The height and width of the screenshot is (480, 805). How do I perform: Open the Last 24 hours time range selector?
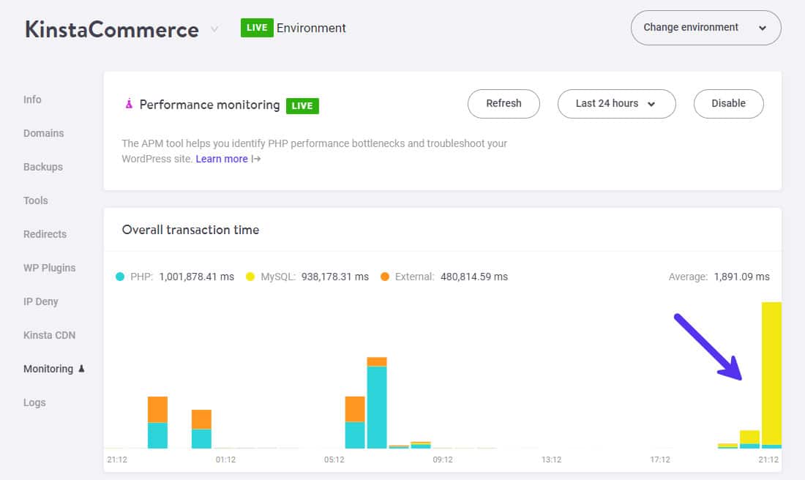617,104
